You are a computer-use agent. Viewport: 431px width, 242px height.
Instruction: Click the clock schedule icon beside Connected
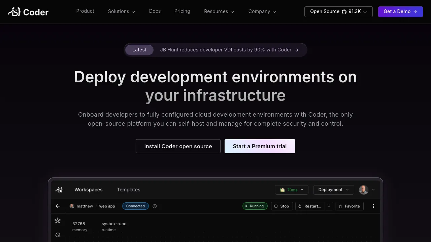pos(155,206)
